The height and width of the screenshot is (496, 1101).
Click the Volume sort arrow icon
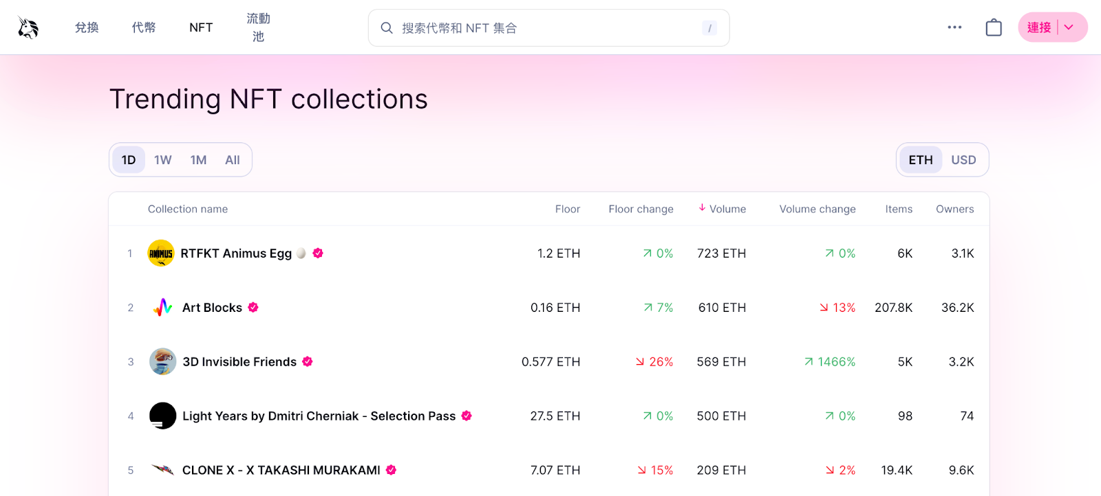[702, 208]
